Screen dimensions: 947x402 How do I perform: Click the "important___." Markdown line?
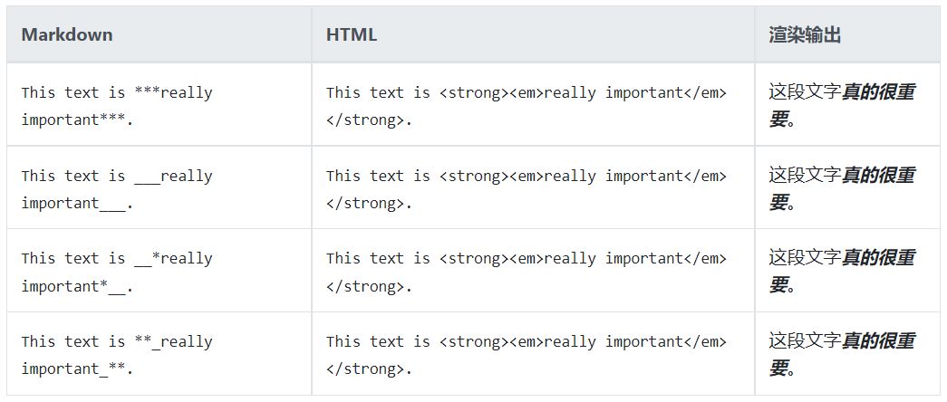click(77, 203)
